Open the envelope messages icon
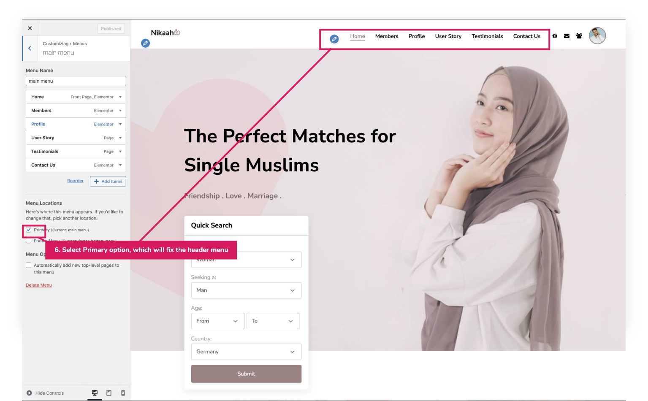The width and height of the screenshot is (648, 401). coord(567,36)
